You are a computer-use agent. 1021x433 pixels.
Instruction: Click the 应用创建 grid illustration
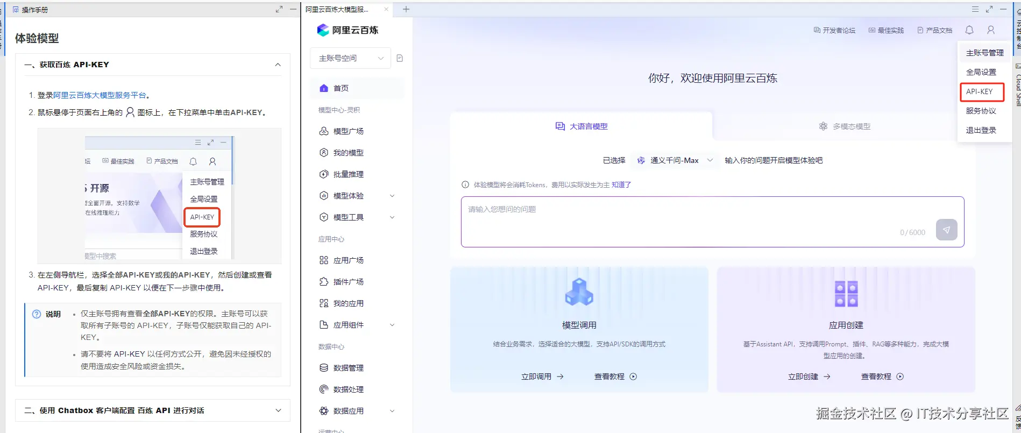point(846,294)
